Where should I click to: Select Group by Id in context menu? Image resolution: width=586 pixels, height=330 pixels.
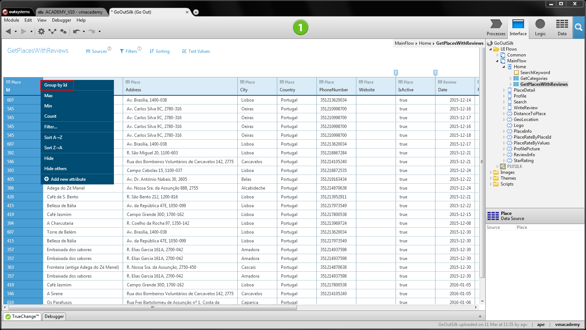click(x=56, y=85)
